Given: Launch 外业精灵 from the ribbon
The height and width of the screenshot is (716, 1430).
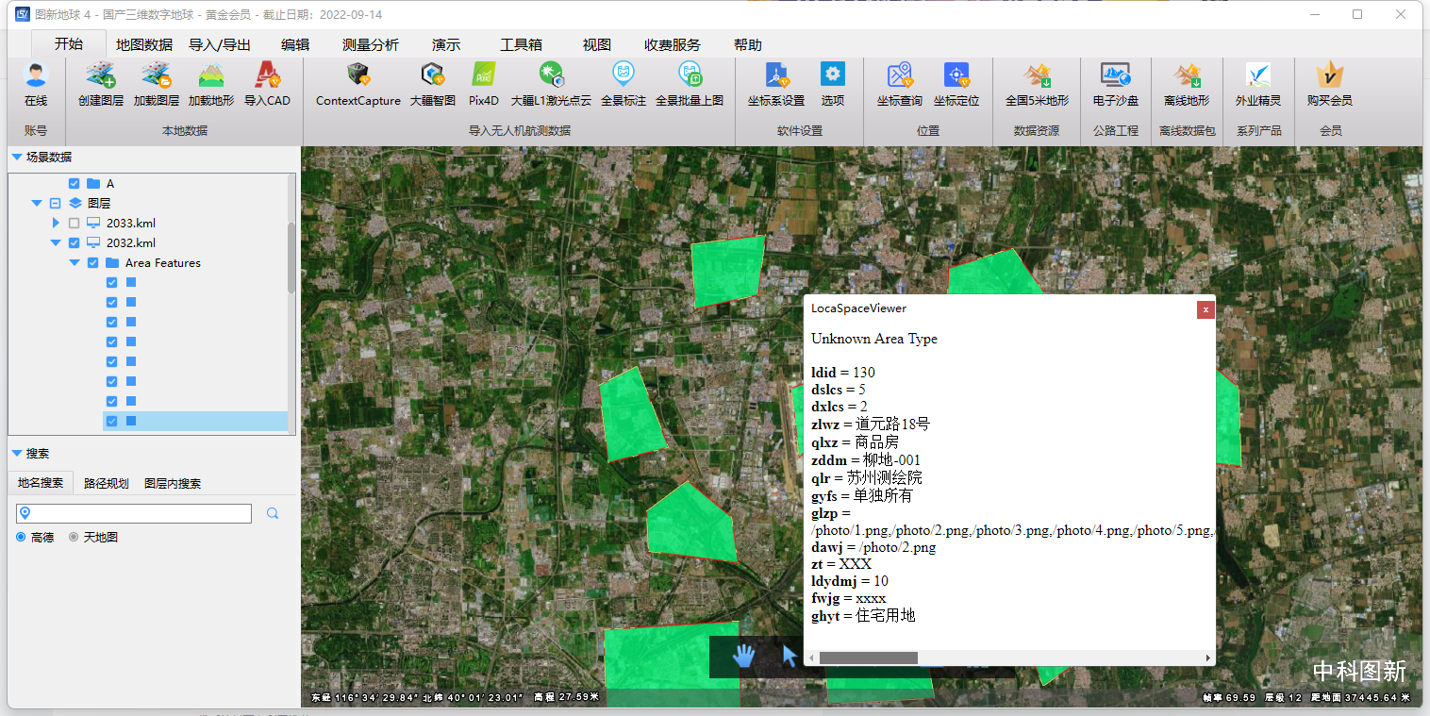Looking at the screenshot, I should tap(1259, 85).
